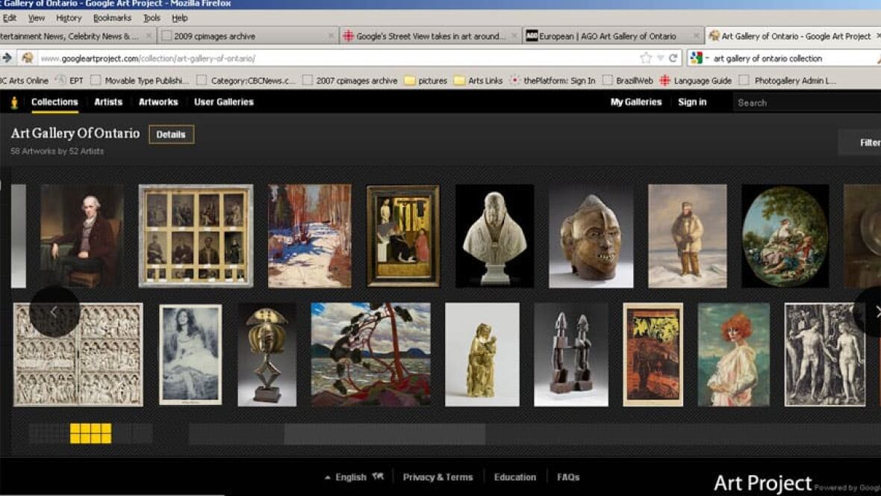Image resolution: width=881 pixels, height=496 pixels.
Task: Open the Movable Type Publishing bookmark
Action: 140,81
